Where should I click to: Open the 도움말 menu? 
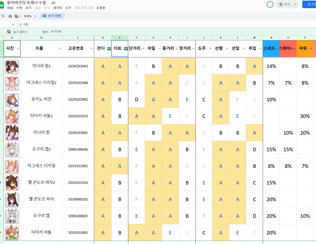coord(101,8)
